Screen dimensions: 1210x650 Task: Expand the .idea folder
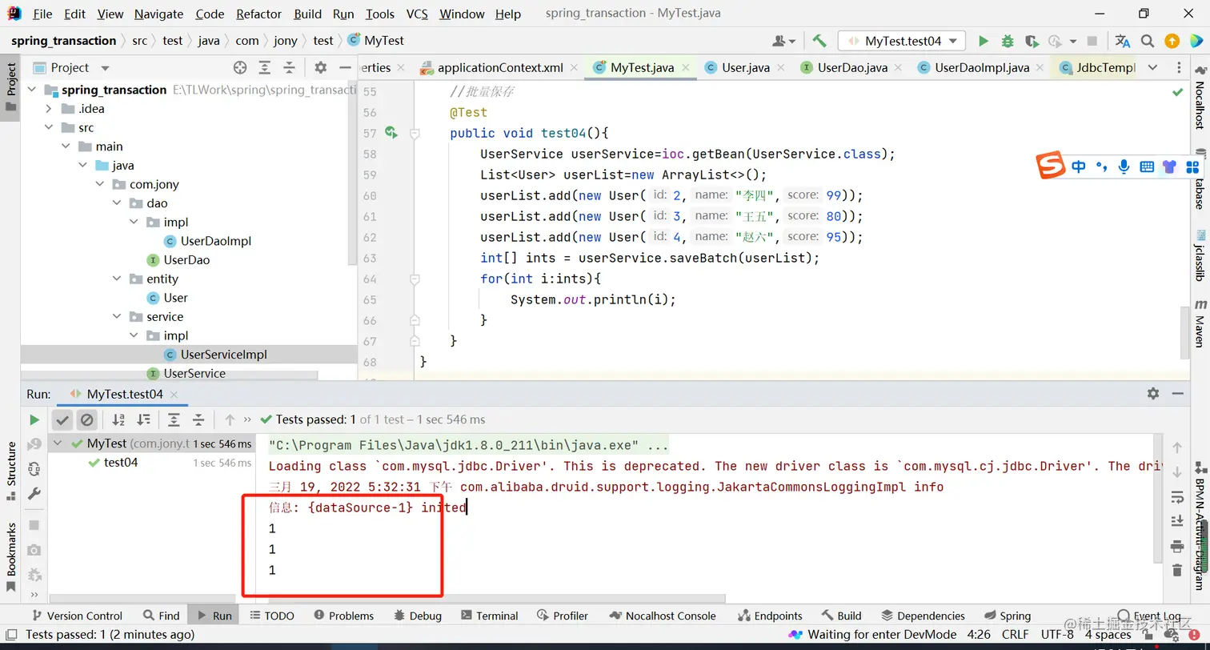coord(48,109)
